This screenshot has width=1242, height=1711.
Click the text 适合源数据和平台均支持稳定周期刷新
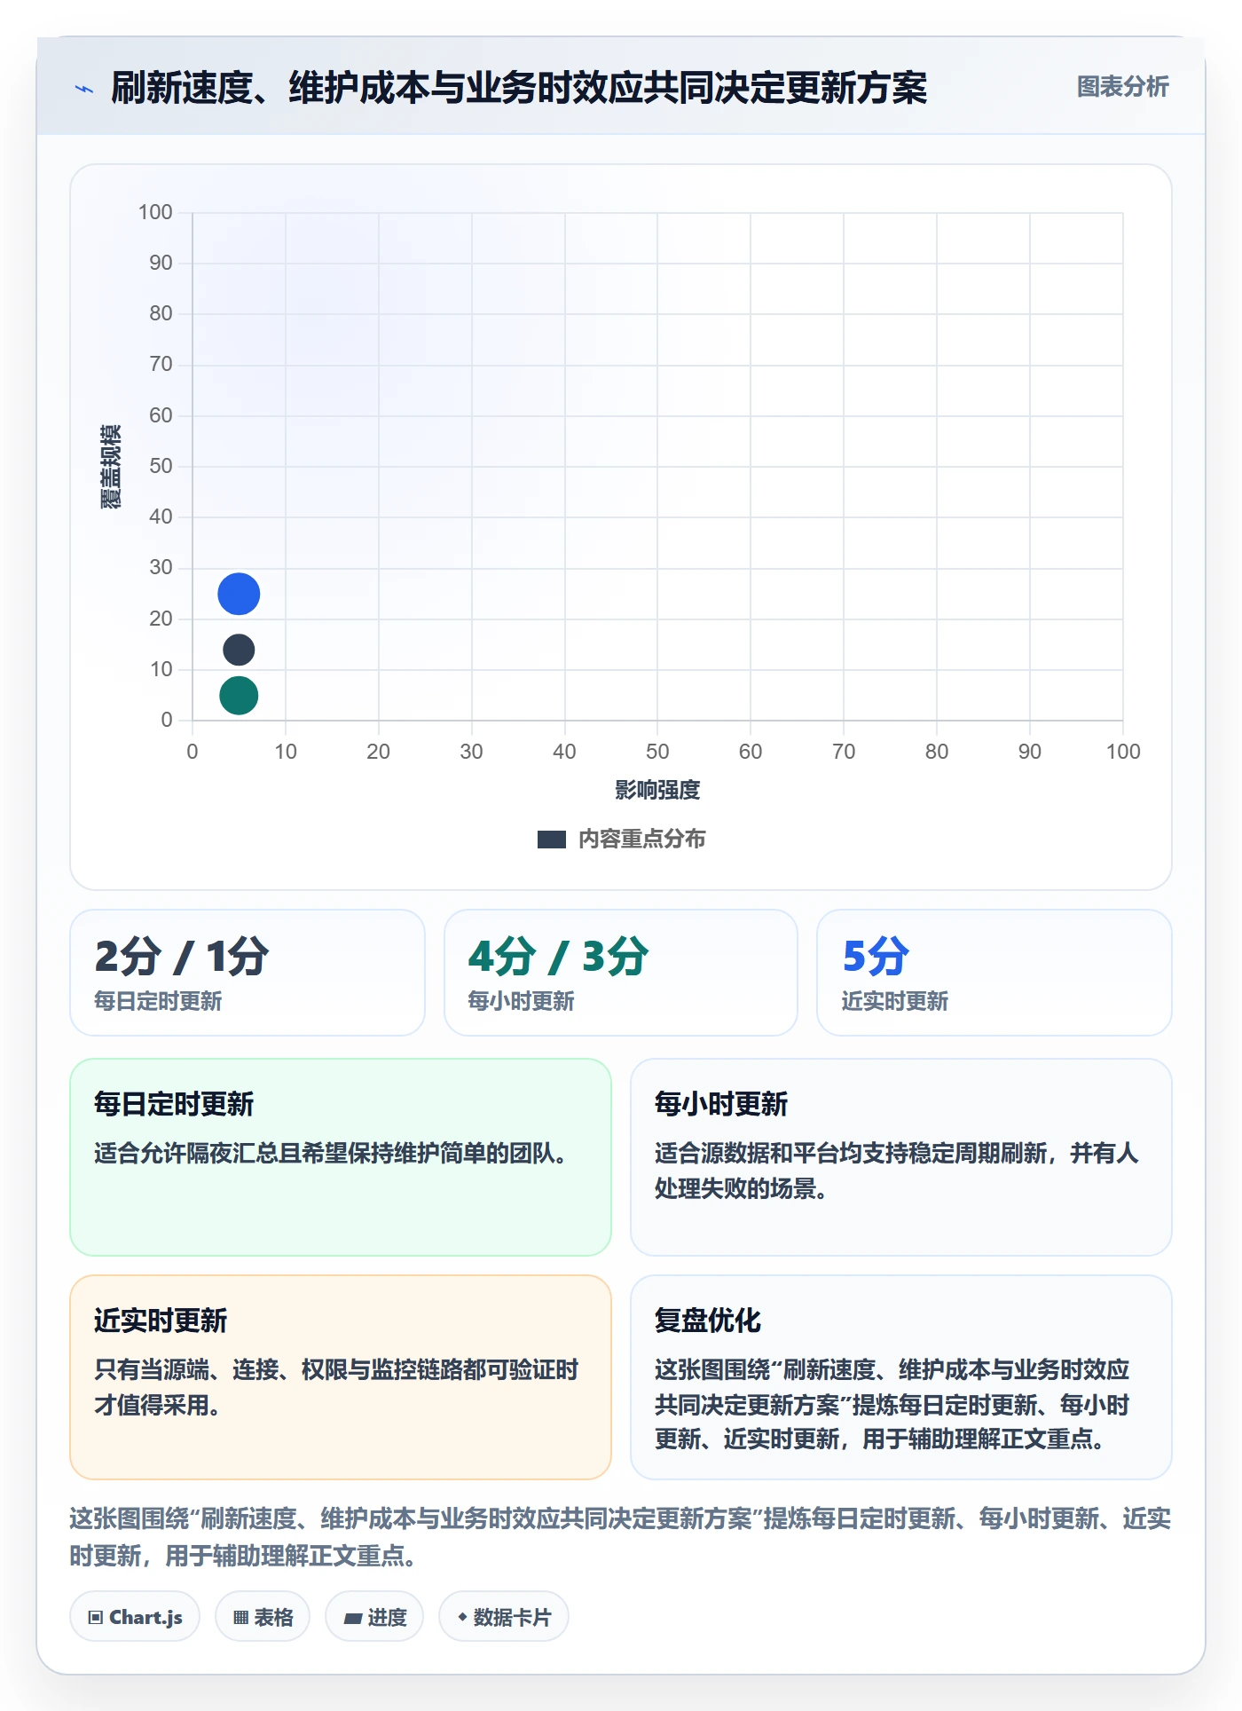coord(896,1171)
